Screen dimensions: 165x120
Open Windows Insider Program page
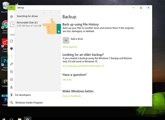(x=29, y=103)
